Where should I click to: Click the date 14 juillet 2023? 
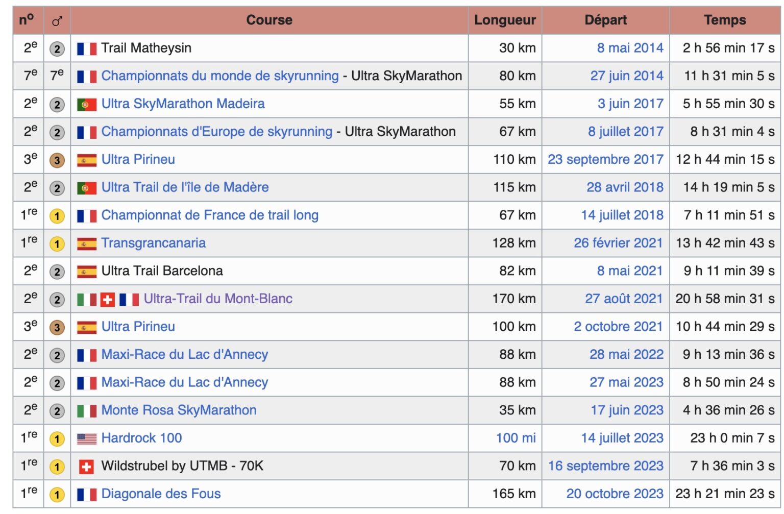pyautogui.click(x=622, y=438)
